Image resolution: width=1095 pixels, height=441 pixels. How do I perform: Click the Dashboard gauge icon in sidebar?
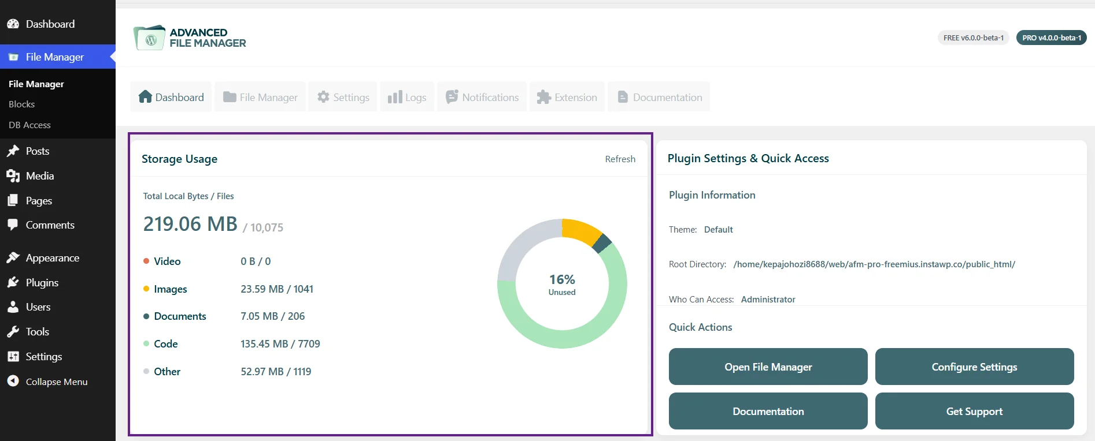coord(13,24)
